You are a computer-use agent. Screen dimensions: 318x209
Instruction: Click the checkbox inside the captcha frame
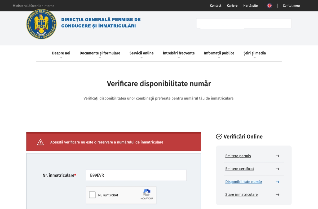point(92,195)
